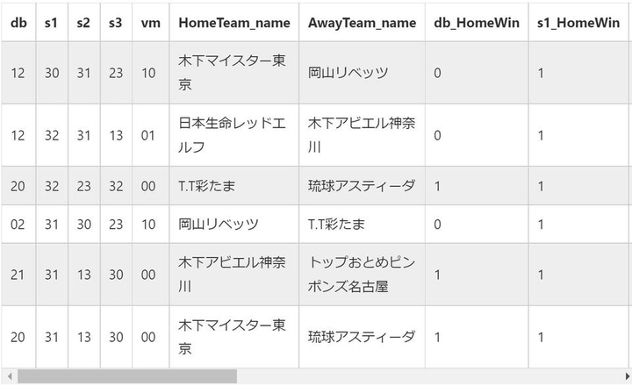Select the s1_HomeWin column header
The image size is (632, 386).
tap(578, 24)
